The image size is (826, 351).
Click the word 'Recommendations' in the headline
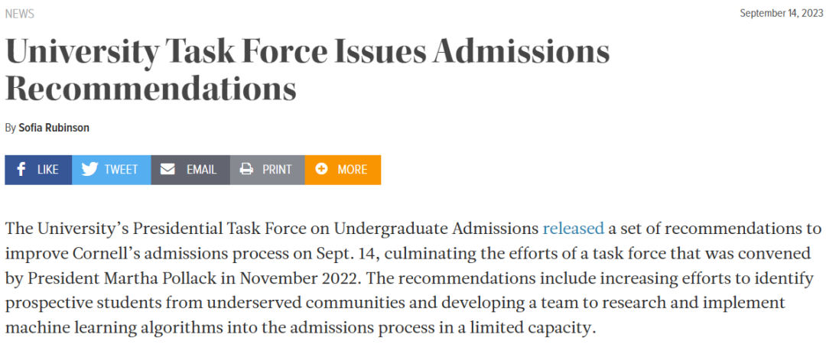coord(151,89)
